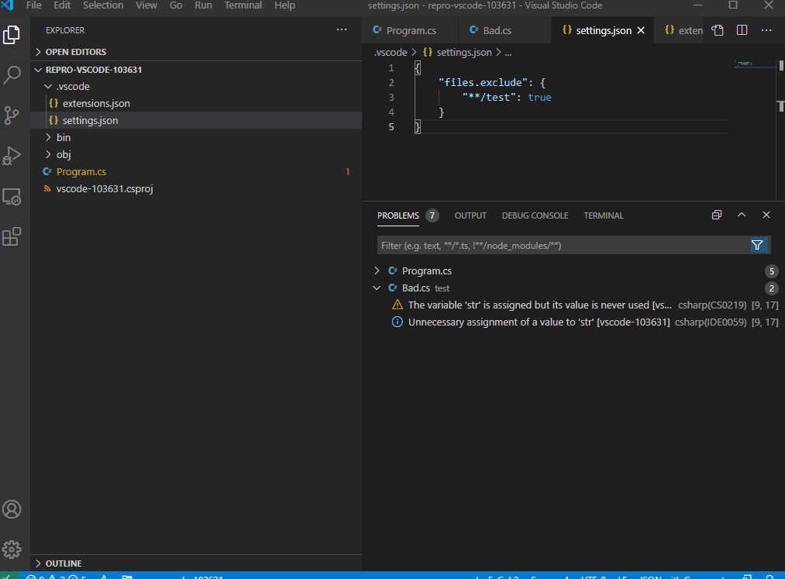This screenshot has width=785, height=579.
Task: Open the Source Control view
Action: pyautogui.click(x=12, y=115)
